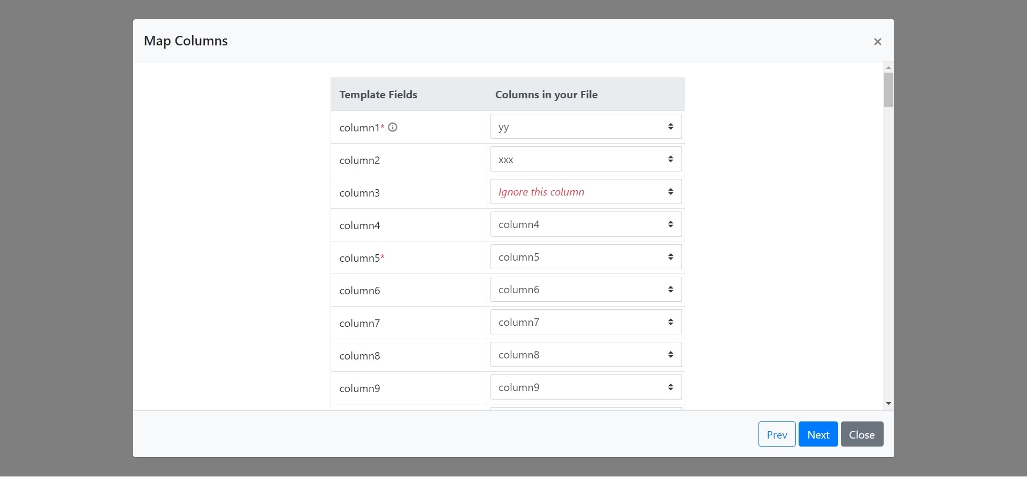Click the scrollbar down arrow
The width and height of the screenshot is (1027, 477).
(x=888, y=404)
